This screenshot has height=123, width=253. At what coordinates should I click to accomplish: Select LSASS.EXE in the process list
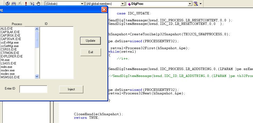pyautogui.click(x=8, y=63)
